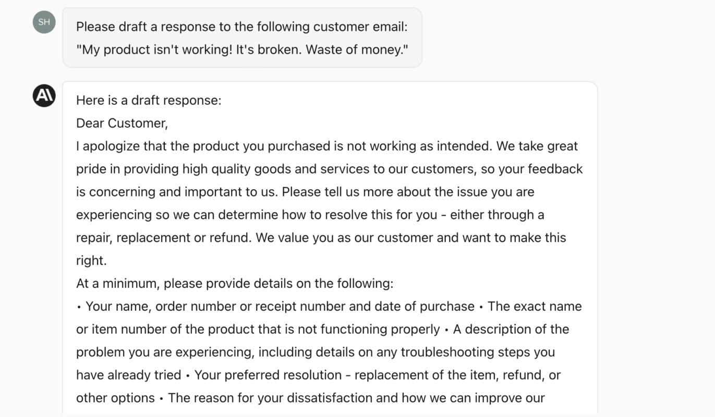The image size is (715, 417).
Task: Click the bullet before 'A description of the'
Action: point(446,330)
